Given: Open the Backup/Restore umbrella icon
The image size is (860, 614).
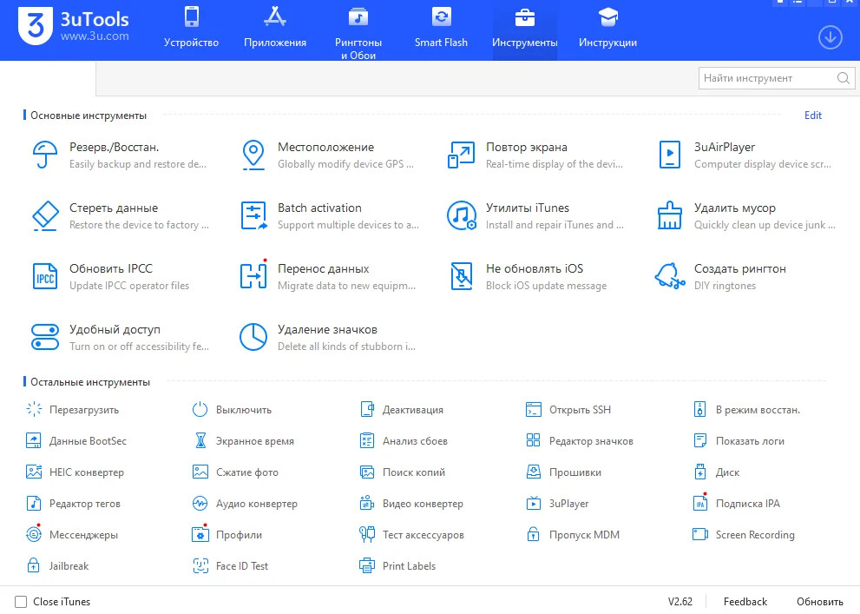Looking at the screenshot, I should coord(44,155).
